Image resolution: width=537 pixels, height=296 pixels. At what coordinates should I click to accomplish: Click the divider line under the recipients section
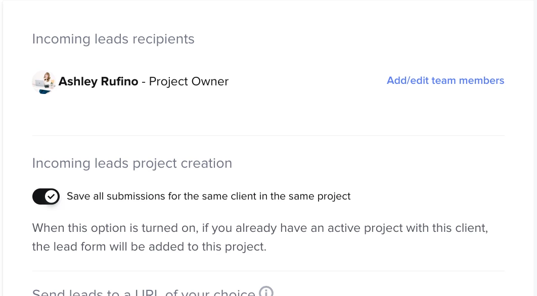coord(268,135)
